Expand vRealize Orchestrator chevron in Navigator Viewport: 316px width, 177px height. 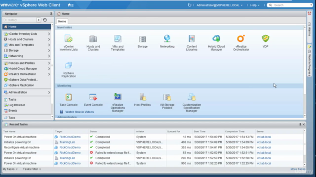49,74
